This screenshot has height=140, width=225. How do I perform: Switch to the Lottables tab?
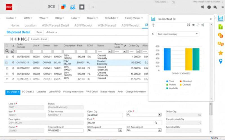point(42,92)
